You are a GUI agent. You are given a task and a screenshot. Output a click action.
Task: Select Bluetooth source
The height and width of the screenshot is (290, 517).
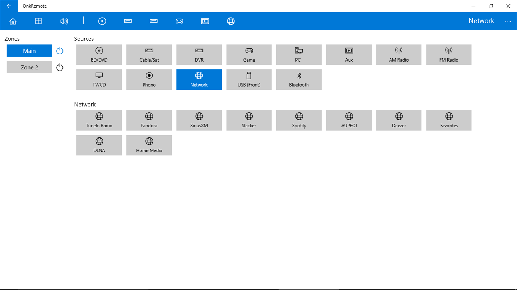click(x=299, y=79)
